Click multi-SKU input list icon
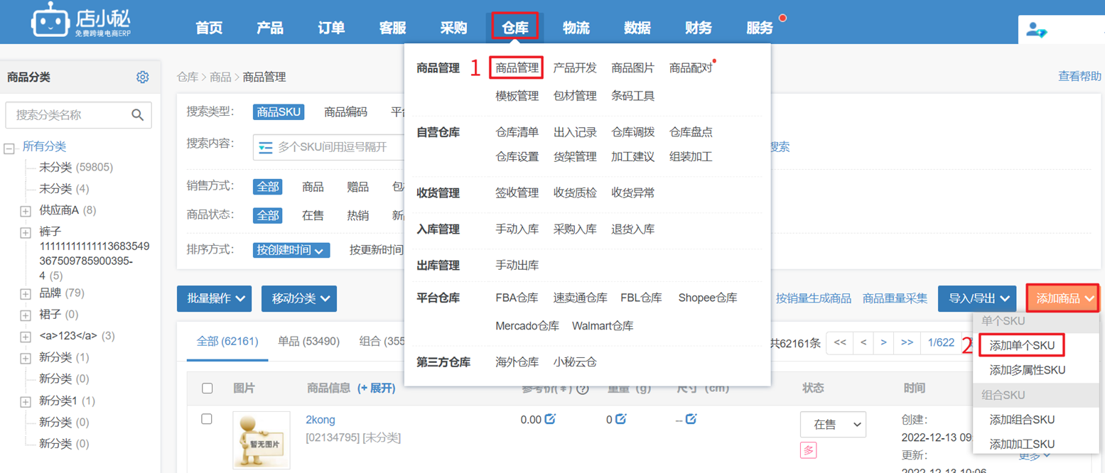 click(266, 147)
